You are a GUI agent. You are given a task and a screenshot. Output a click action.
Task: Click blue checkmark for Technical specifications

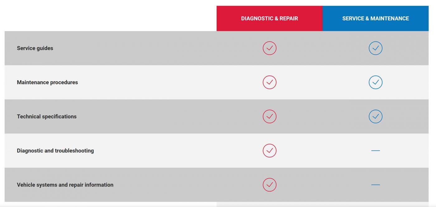click(x=376, y=116)
